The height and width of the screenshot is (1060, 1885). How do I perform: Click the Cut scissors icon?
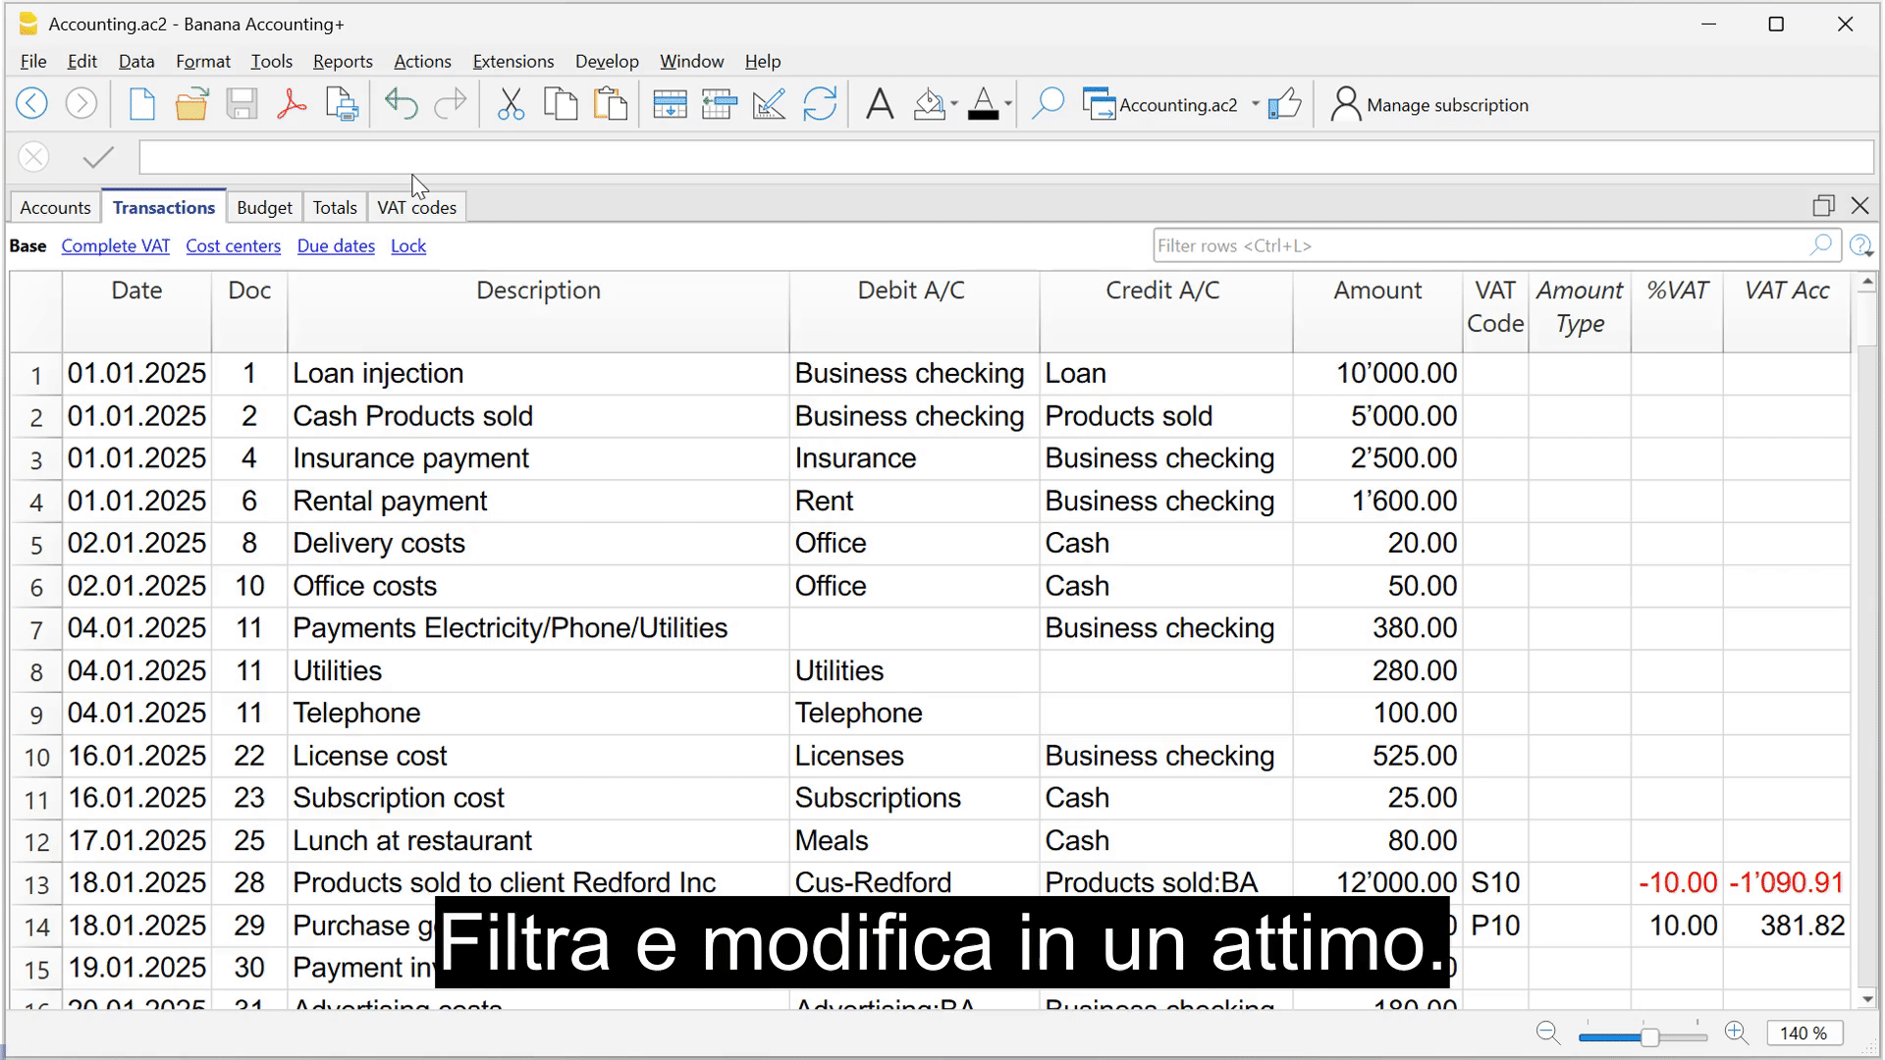tap(511, 104)
